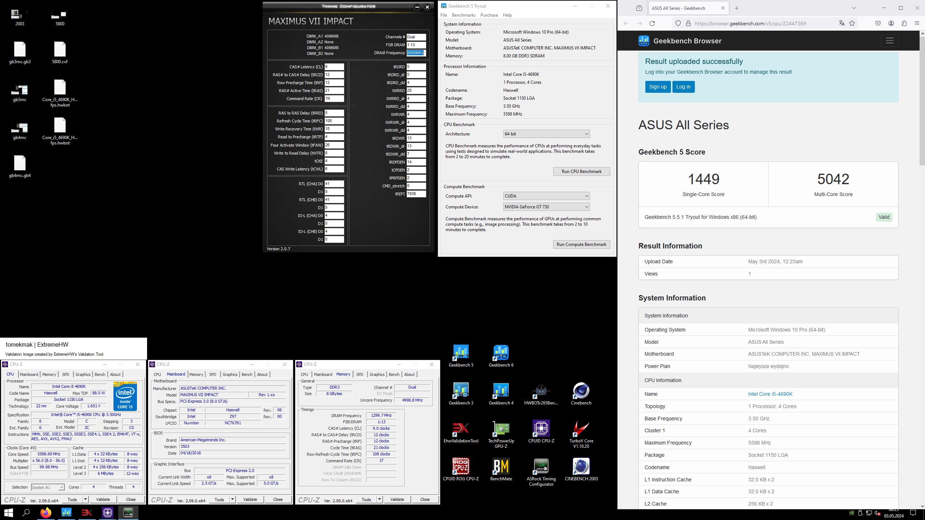
Task: Open Compute Device GeForce GT 730 dropdown
Action: [546, 207]
